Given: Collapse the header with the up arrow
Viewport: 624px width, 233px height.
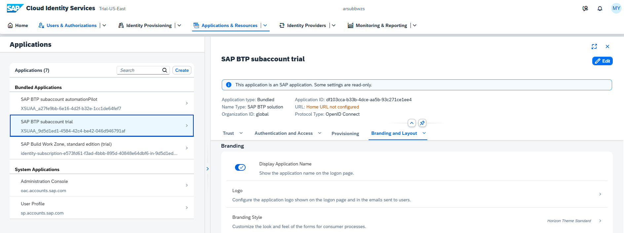Looking at the screenshot, I should pyautogui.click(x=411, y=123).
